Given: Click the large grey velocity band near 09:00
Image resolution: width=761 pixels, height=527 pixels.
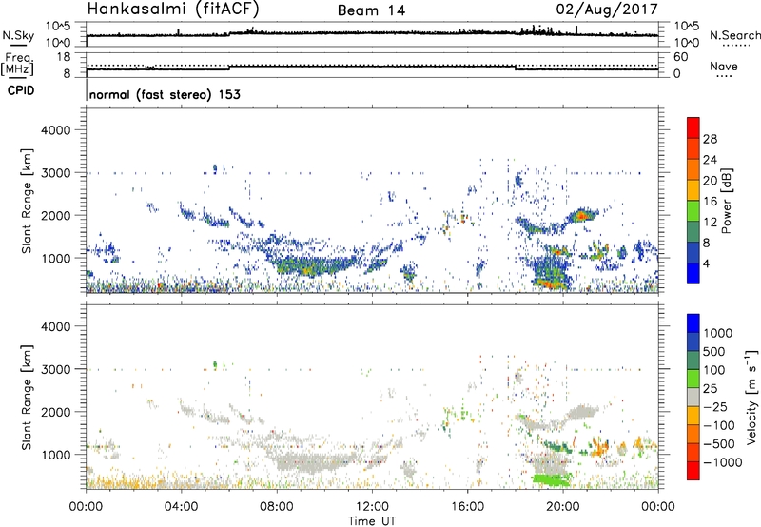Looking at the screenshot, I should (311, 462).
